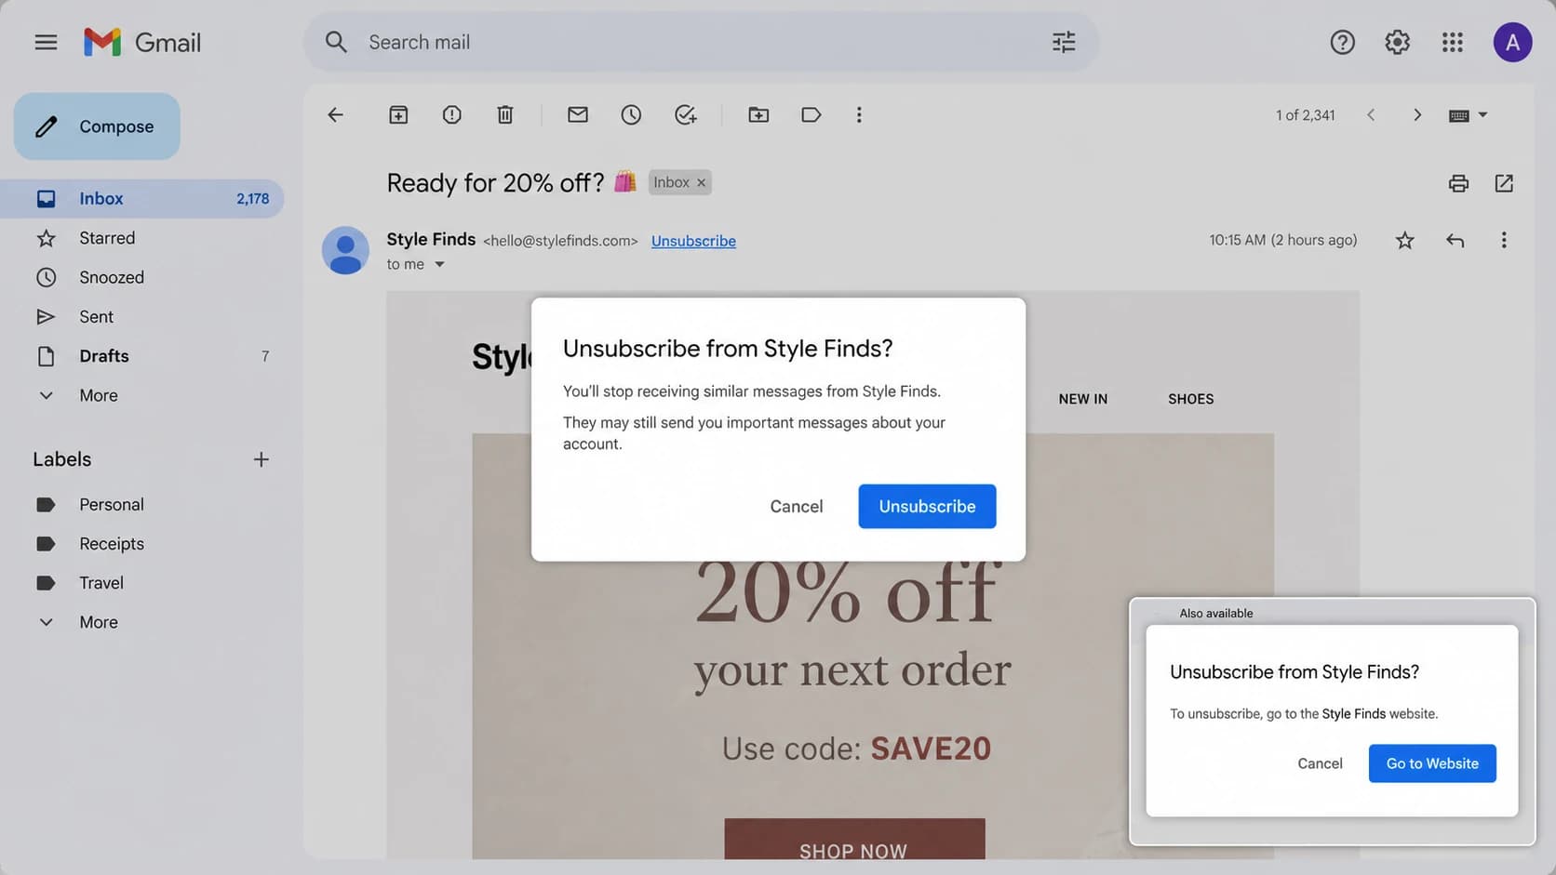Open the Support help icon
Viewport: 1556px width, 875px height.
[1342, 42]
